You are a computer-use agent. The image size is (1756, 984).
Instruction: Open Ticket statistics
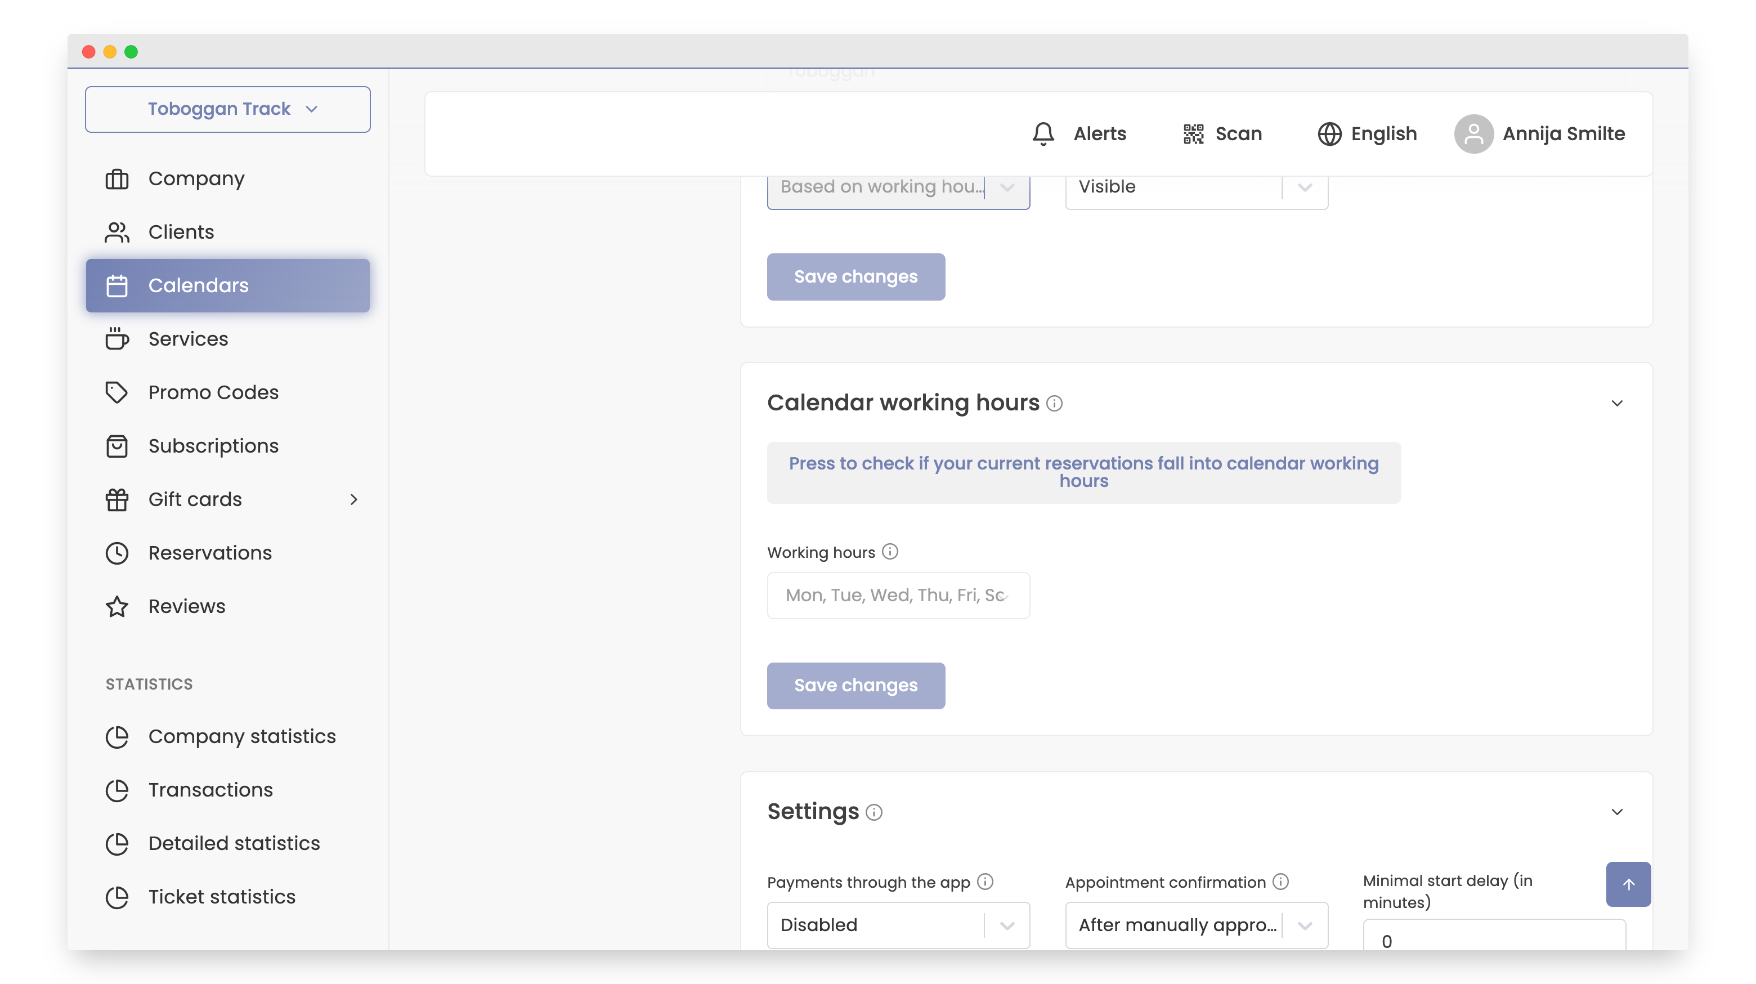(222, 897)
